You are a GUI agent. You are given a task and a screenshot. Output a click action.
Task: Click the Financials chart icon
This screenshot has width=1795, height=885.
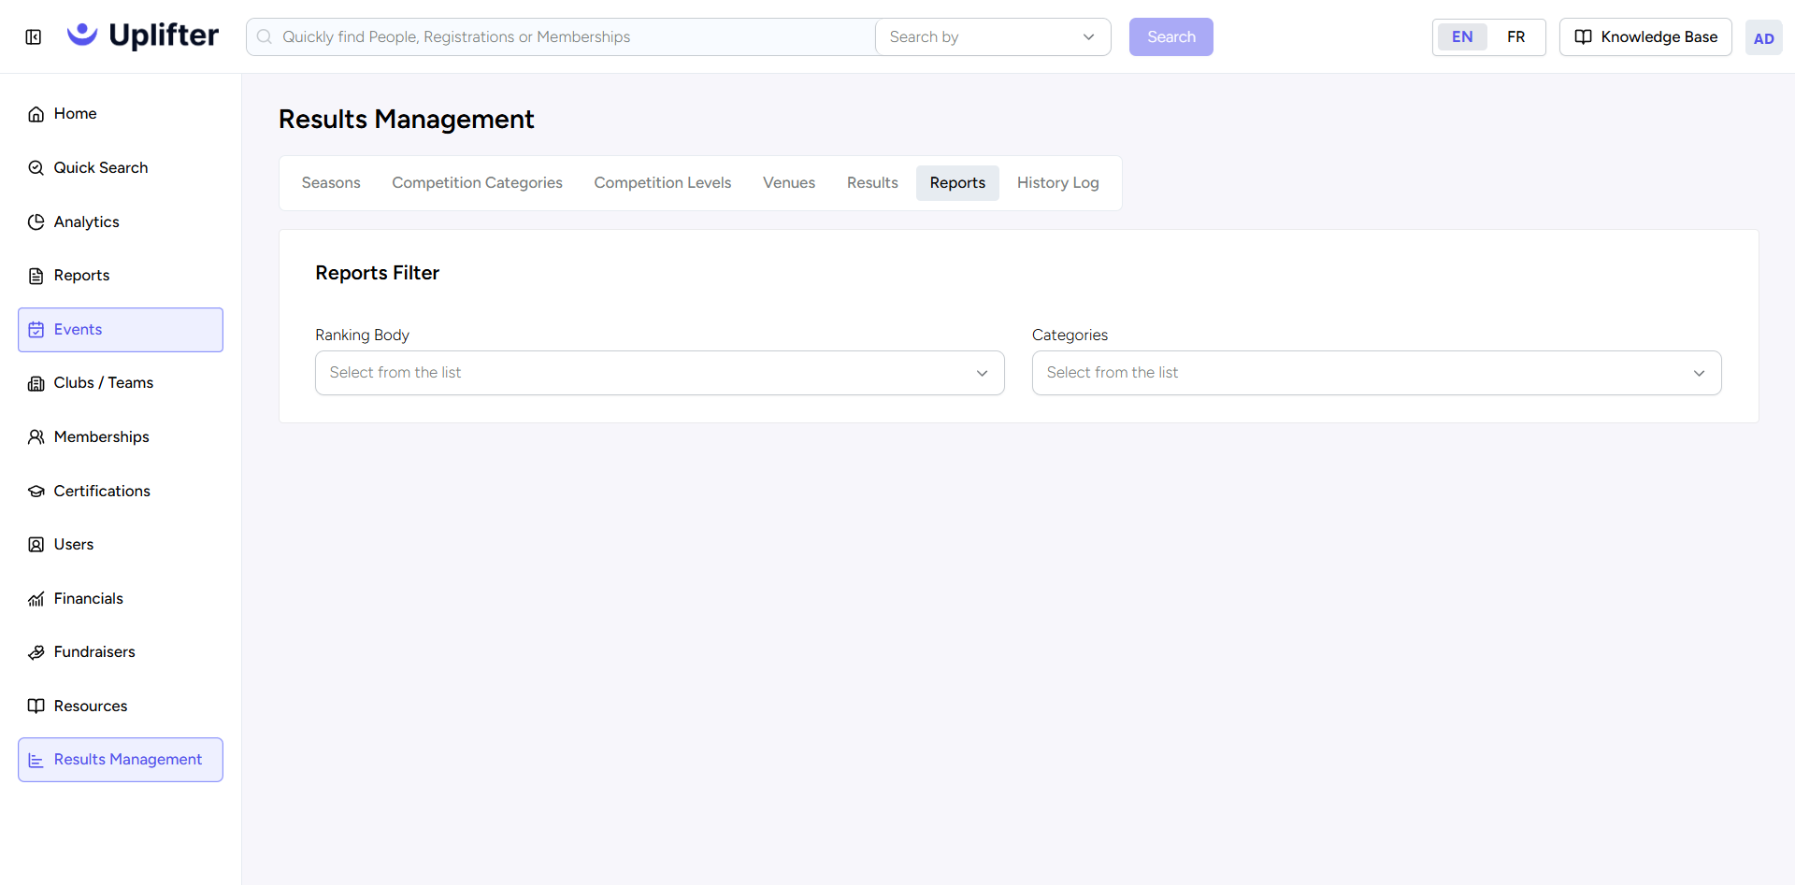pyautogui.click(x=36, y=599)
